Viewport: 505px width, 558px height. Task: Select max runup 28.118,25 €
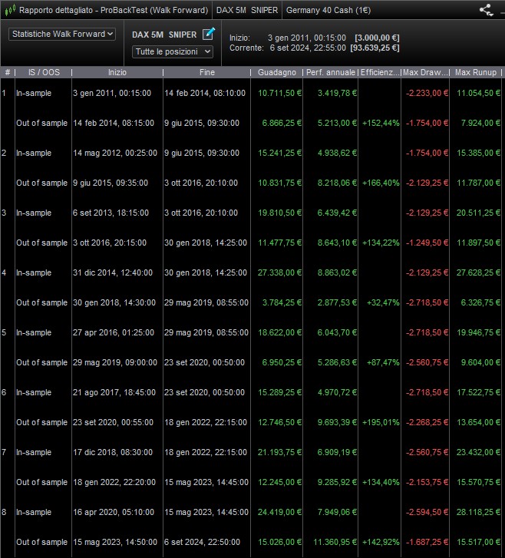[x=478, y=512]
